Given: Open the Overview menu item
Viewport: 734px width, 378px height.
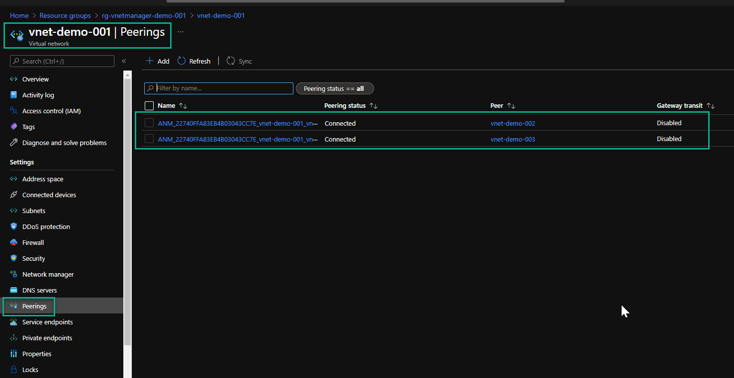Looking at the screenshot, I should (35, 79).
